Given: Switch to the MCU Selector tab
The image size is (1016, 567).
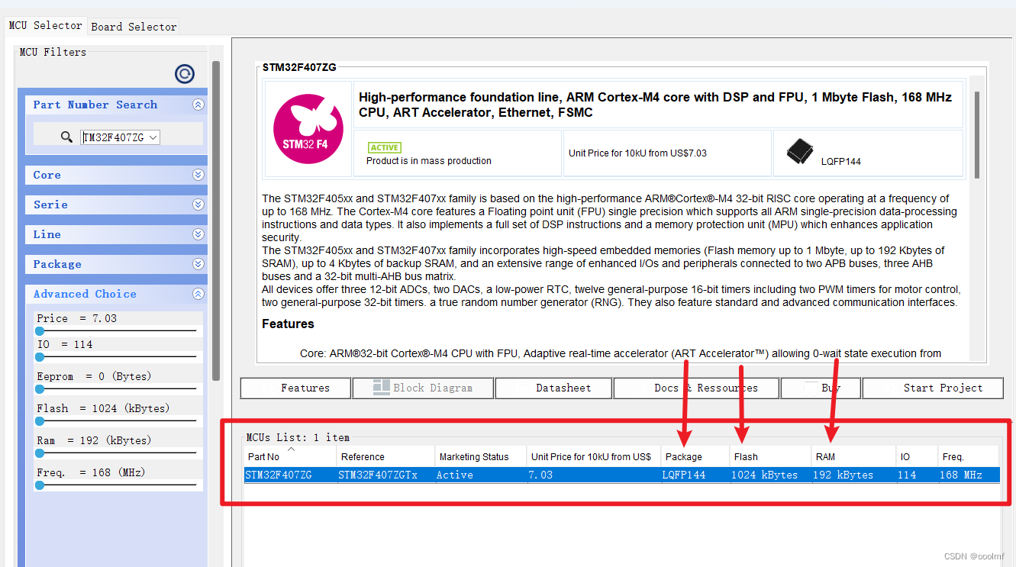Looking at the screenshot, I should (x=45, y=25).
